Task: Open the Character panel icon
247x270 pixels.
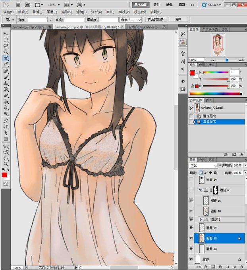Action: coord(183,62)
